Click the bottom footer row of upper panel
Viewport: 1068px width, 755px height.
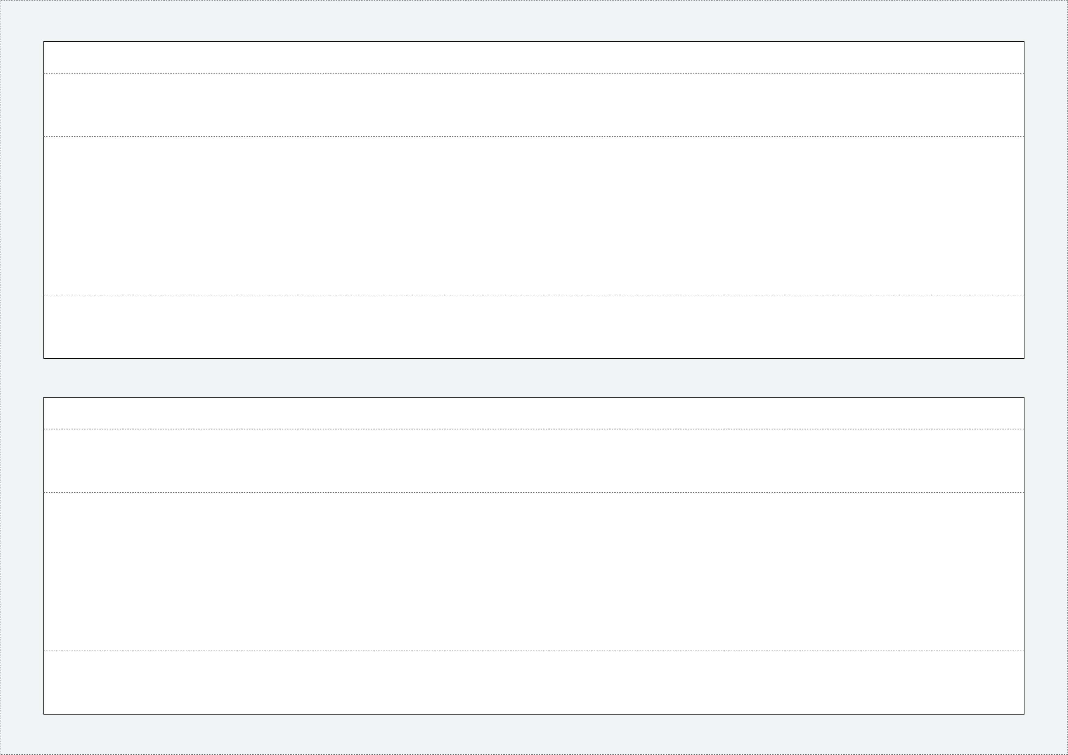click(534, 326)
